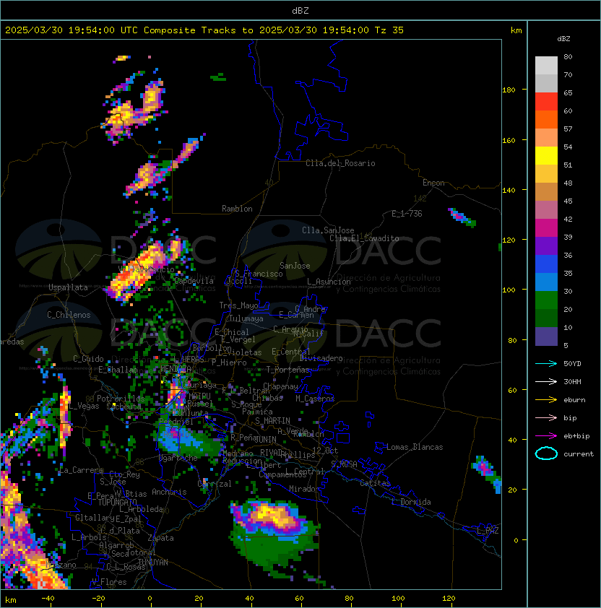Image resolution: width=601 pixels, height=608 pixels.
Task: Click the '30HM' legend label
Action: [x=572, y=381]
